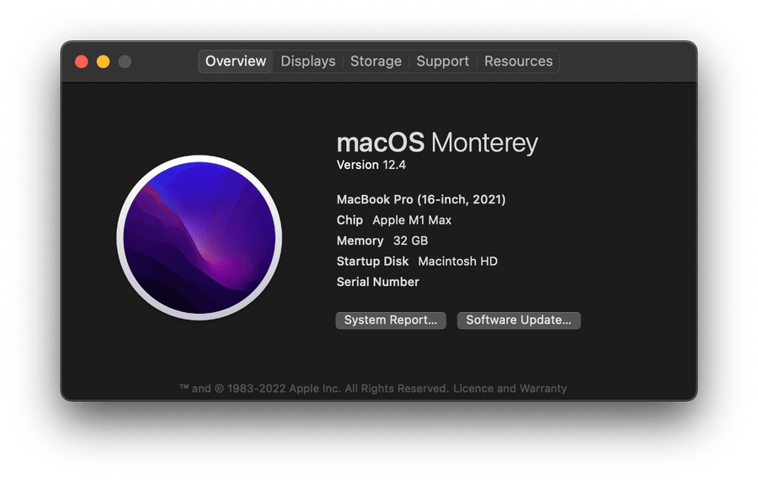Click the macOS Monterey heading
The image size is (758, 481).
coord(437,143)
